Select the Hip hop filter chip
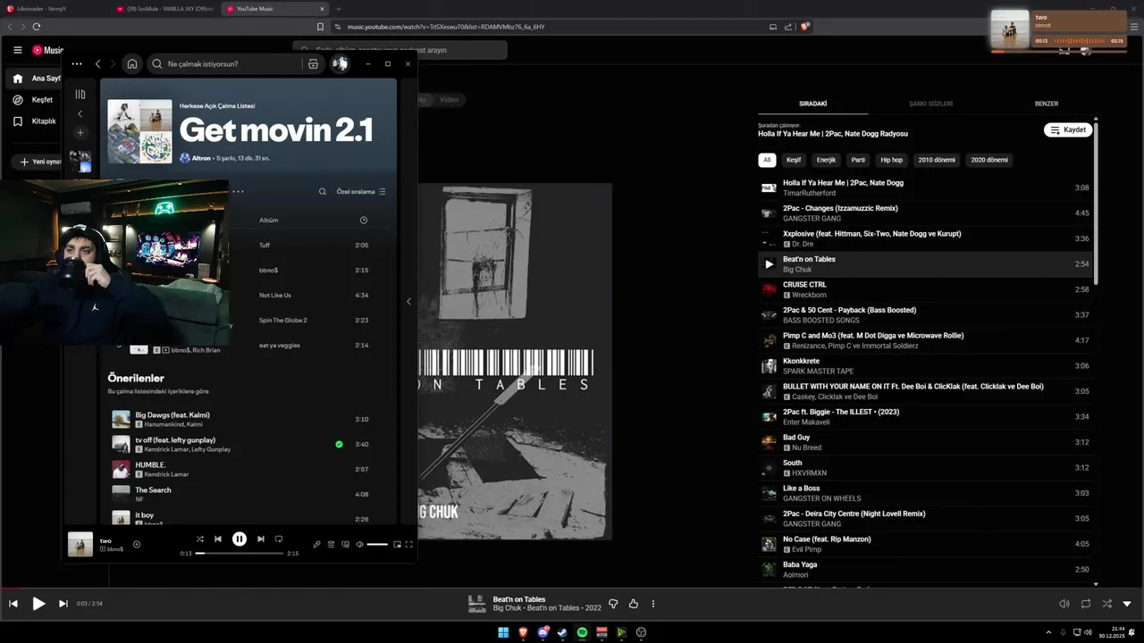 (892, 160)
